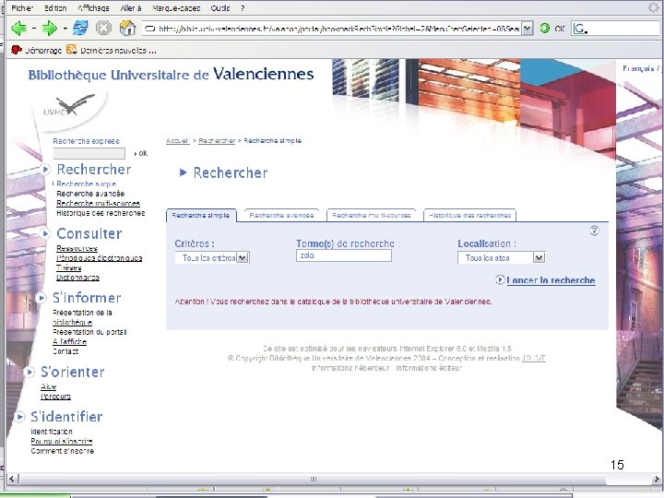The width and height of the screenshot is (664, 498).
Task: Click arrow icon beside Consulter heading
Action: click(x=46, y=233)
